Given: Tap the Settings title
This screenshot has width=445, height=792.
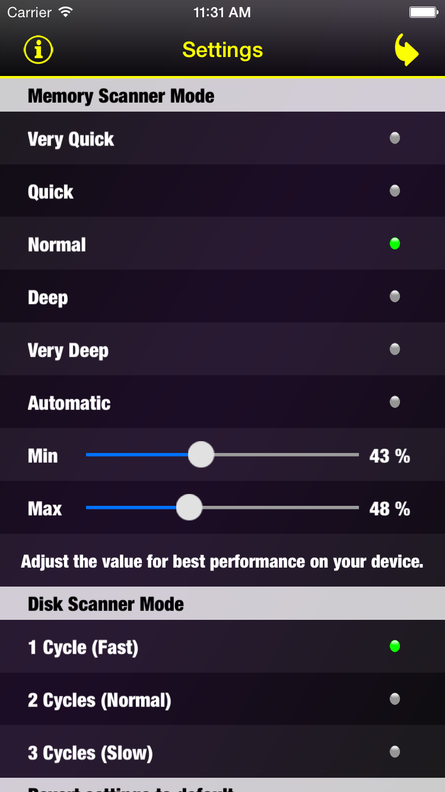Looking at the screenshot, I should (x=222, y=50).
